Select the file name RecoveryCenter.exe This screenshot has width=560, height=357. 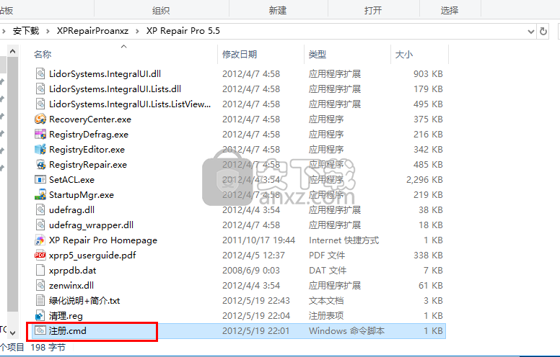point(90,119)
